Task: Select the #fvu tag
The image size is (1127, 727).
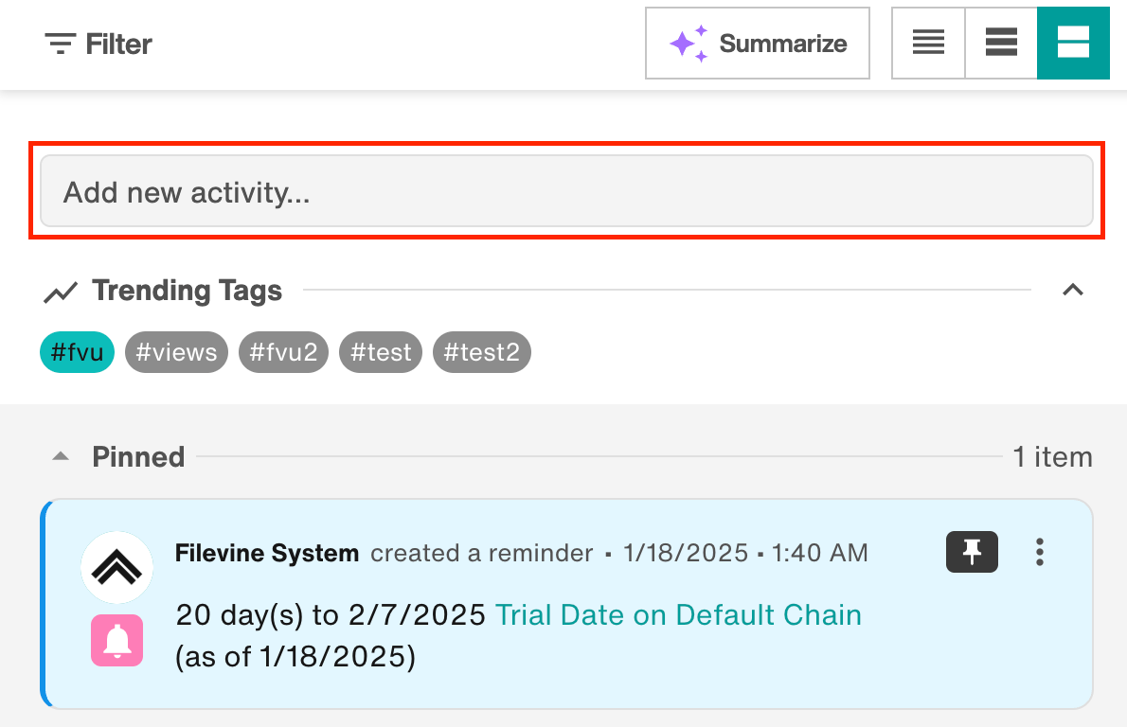Action: [x=77, y=352]
